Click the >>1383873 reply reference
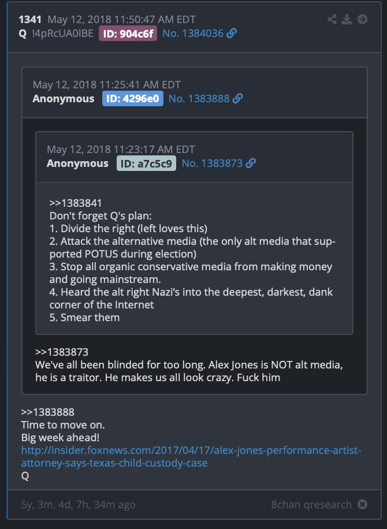The image size is (387, 529). coord(62,352)
